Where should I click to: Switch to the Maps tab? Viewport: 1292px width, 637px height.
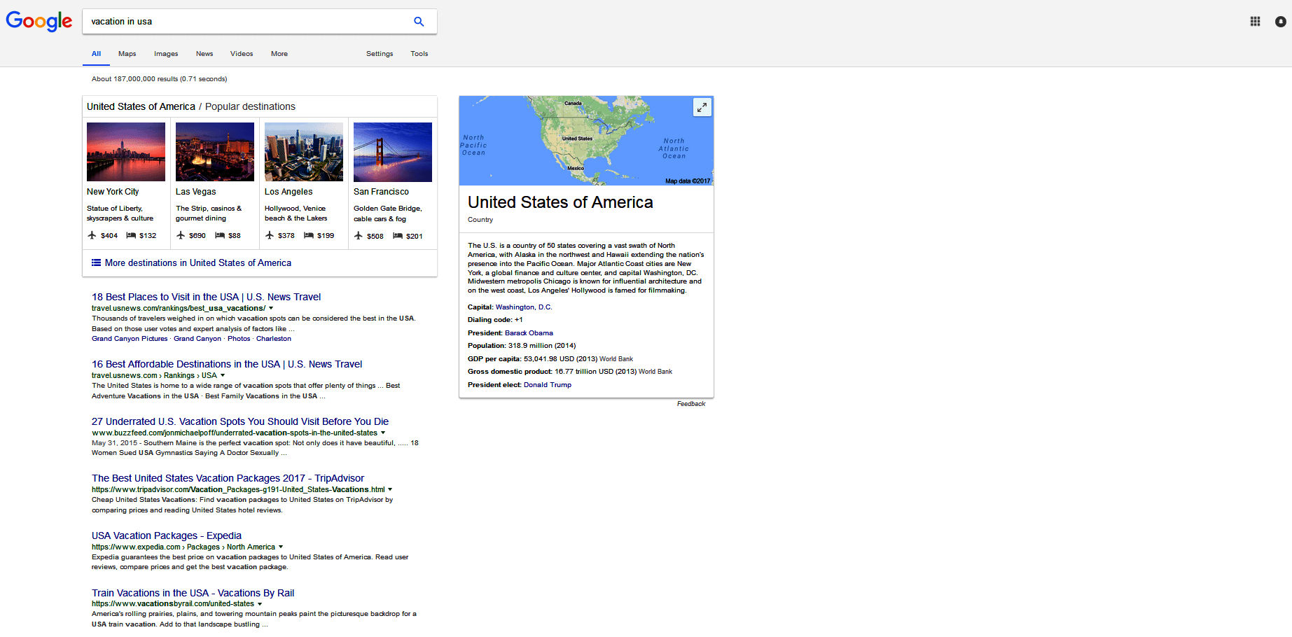pos(127,53)
